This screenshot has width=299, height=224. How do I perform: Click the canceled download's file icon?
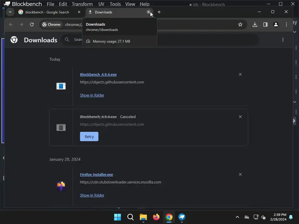click(61, 127)
